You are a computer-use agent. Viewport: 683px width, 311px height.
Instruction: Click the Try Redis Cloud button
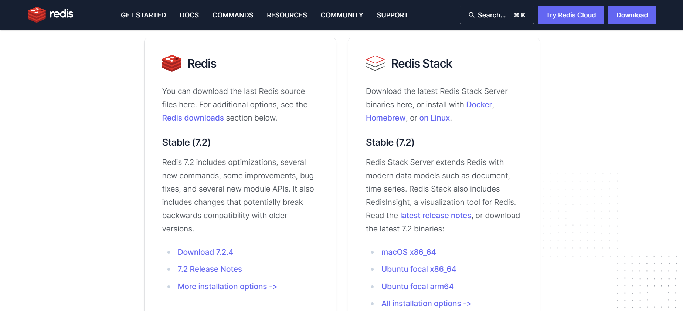point(571,15)
